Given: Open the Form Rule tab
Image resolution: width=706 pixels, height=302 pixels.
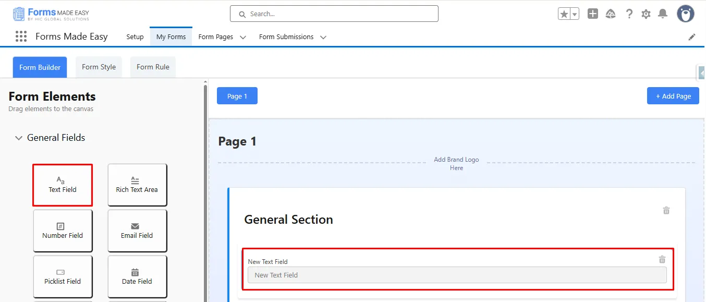Looking at the screenshot, I should [153, 67].
